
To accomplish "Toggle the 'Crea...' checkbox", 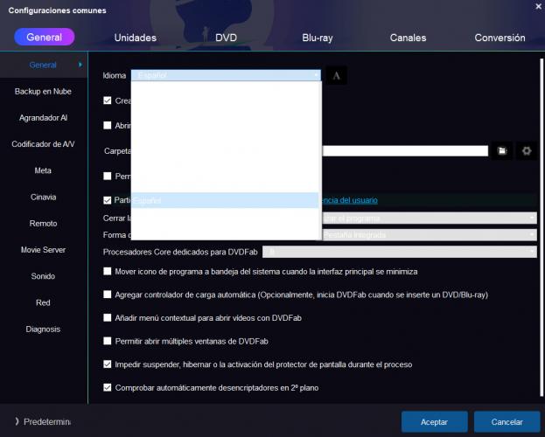I will (107, 101).
